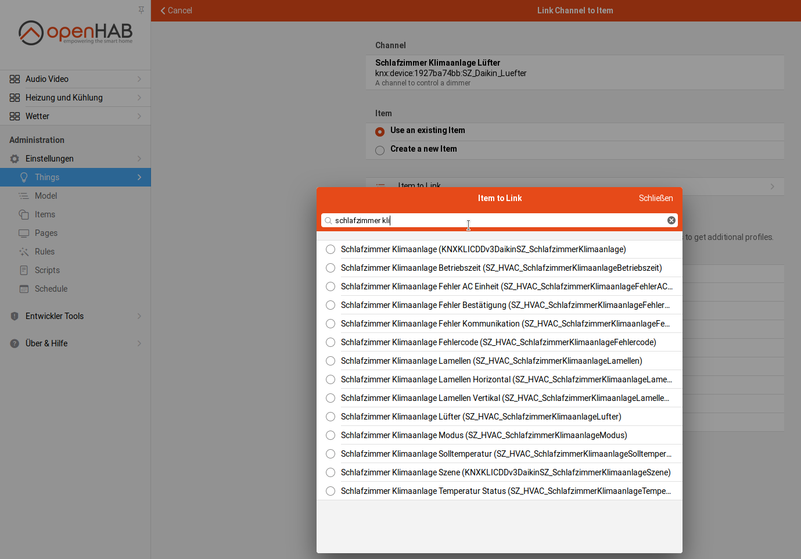This screenshot has width=801, height=559.
Task: Select 'Create a new Item' radio
Action: 380,150
